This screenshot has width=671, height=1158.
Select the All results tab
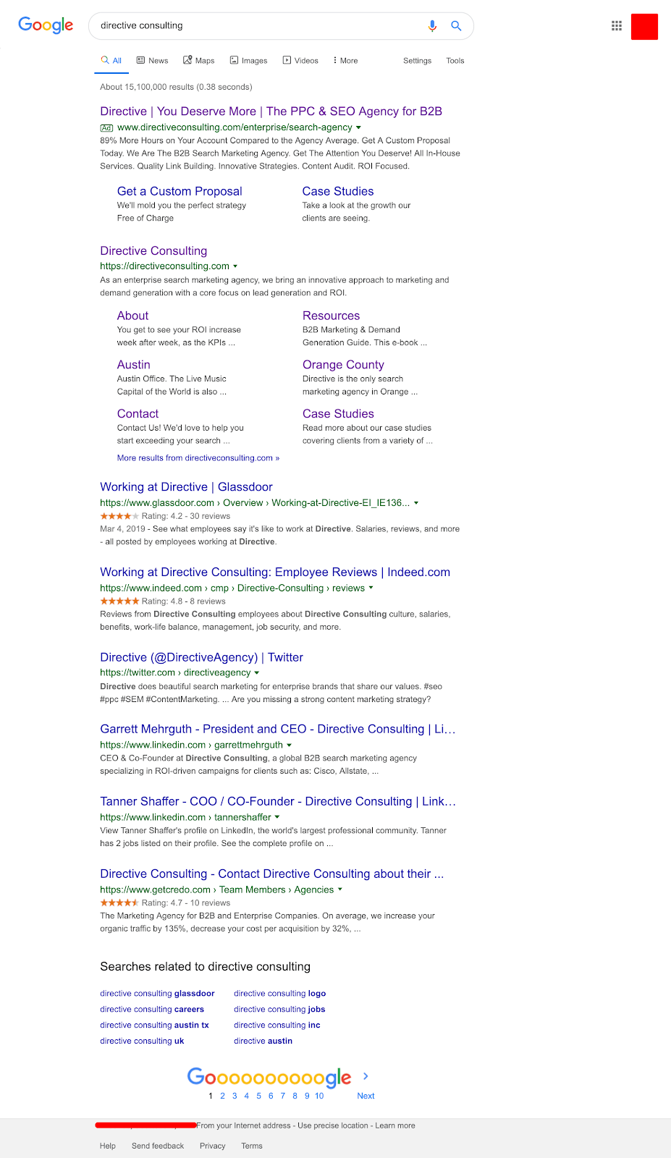pyautogui.click(x=111, y=61)
